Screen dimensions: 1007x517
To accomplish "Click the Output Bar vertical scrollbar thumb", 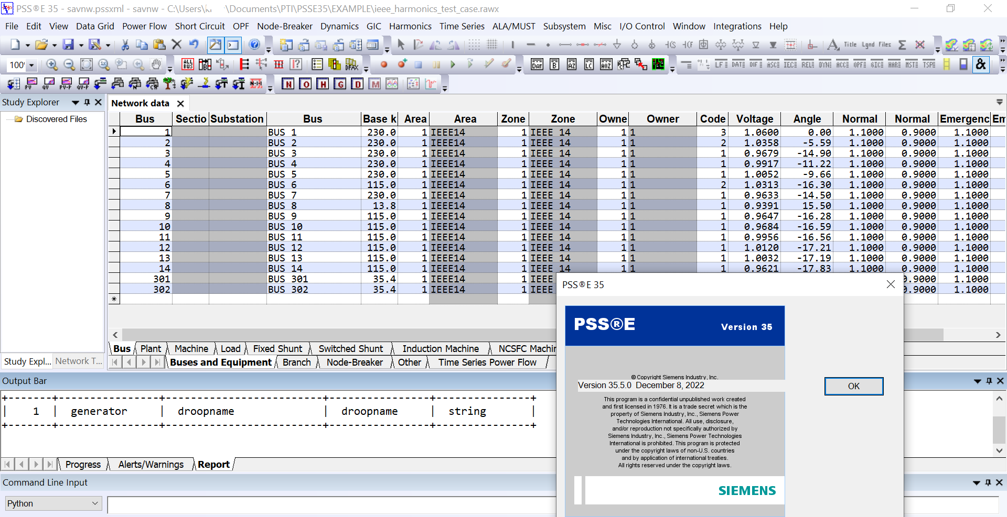I will [x=999, y=430].
